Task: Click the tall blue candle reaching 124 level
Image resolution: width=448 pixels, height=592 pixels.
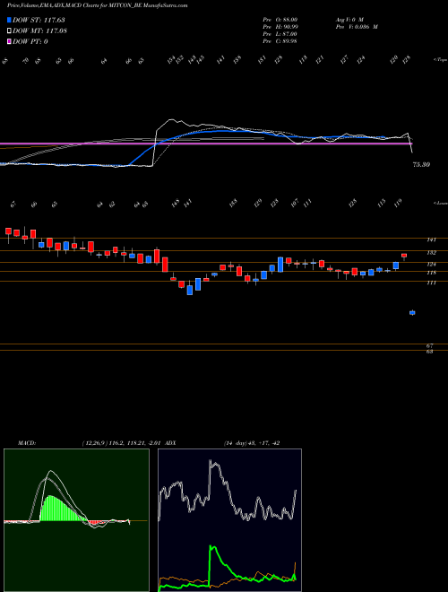Action: pyautogui.click(x=280, y=265)
